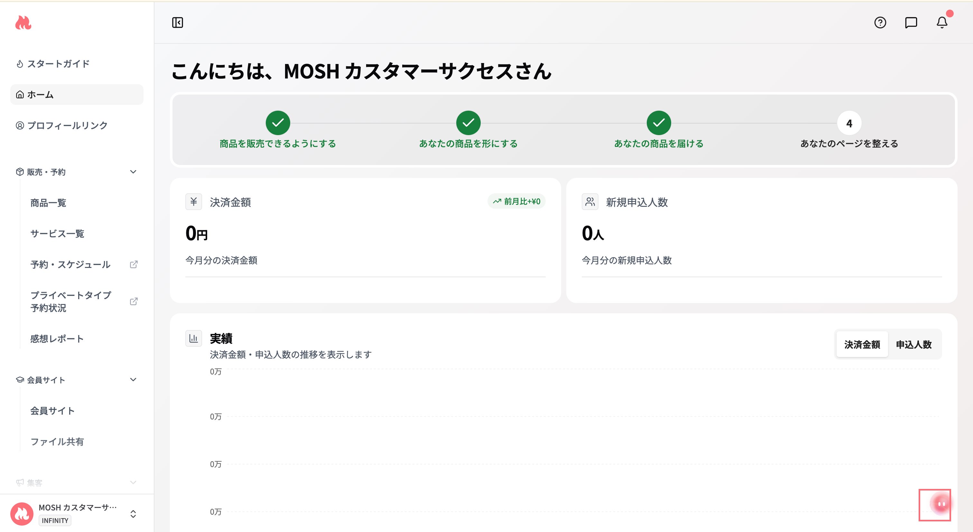The width and height of the screenshot is (973, 532).
Task: Open the help question mark icon
Action: click(880, 23)
